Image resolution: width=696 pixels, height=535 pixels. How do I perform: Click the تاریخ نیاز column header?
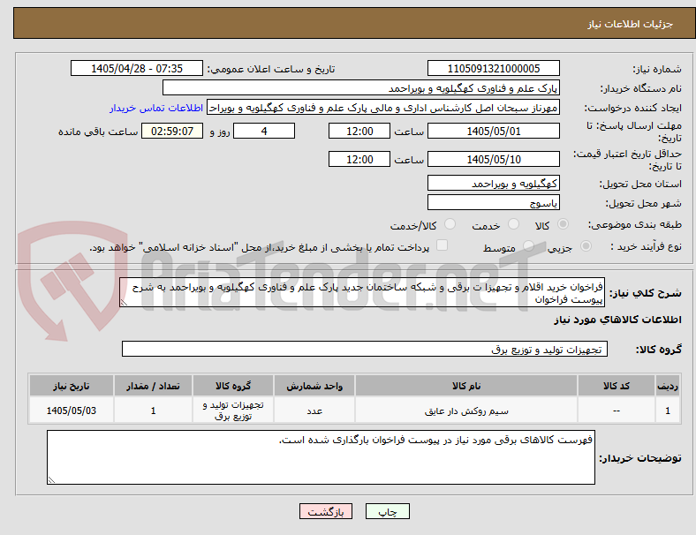72,386
